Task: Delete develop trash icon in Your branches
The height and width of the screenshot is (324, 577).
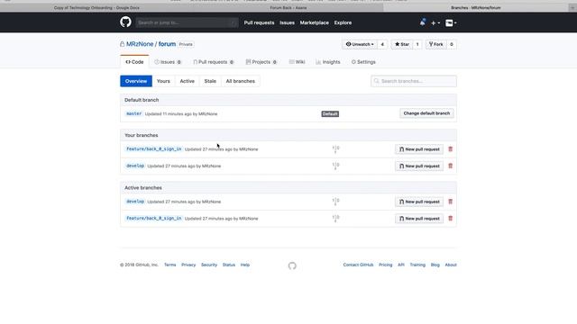Action: click(451, 166)
